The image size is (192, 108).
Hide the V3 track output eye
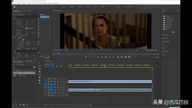click(x=58, y=79)
